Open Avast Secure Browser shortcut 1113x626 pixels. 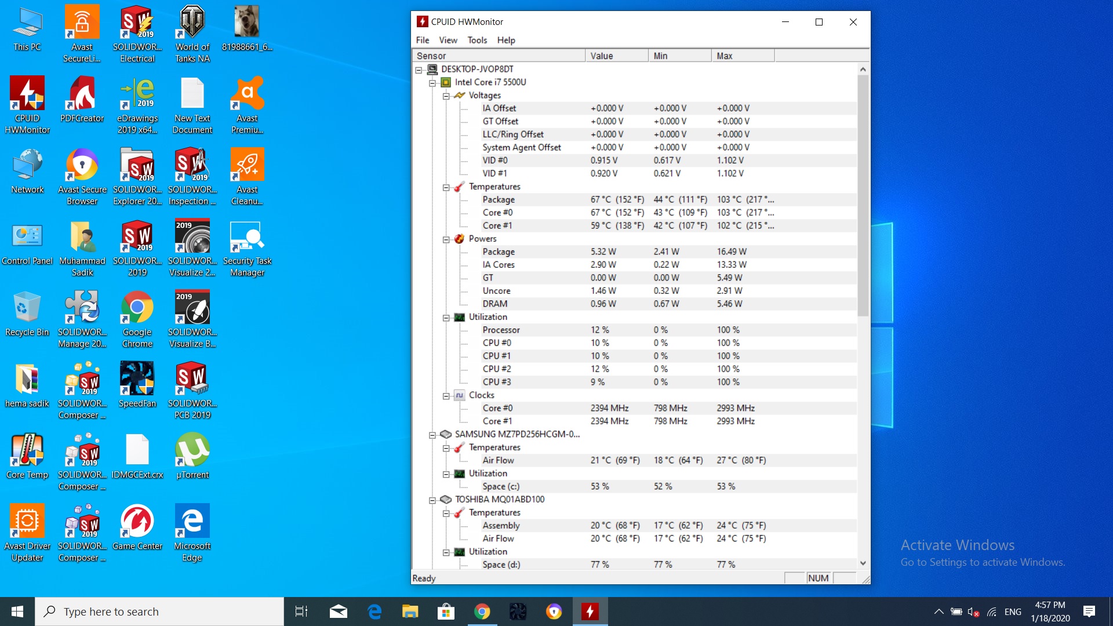pos(82,176)
